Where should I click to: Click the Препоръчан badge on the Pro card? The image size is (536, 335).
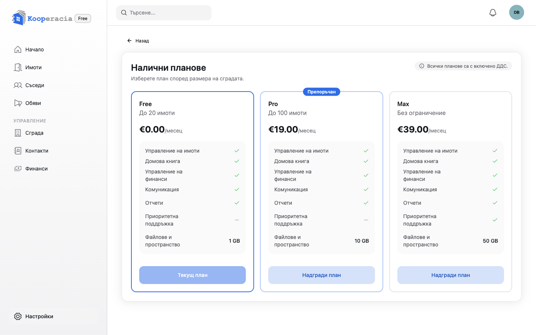tap(322, 92)
